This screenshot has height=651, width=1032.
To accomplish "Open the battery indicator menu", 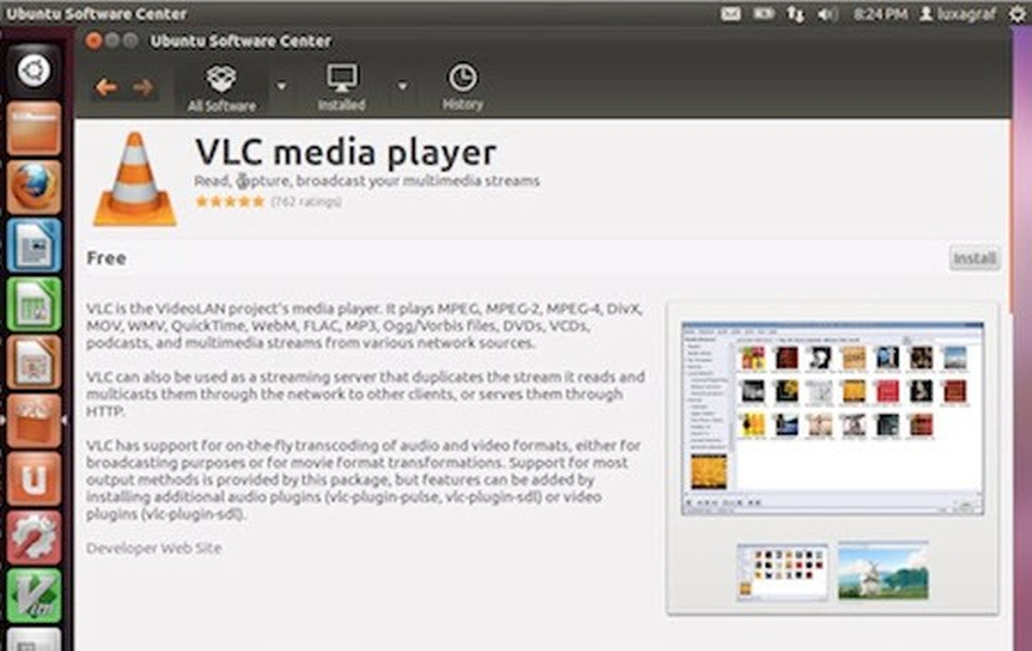I will [x=763, y=14].
